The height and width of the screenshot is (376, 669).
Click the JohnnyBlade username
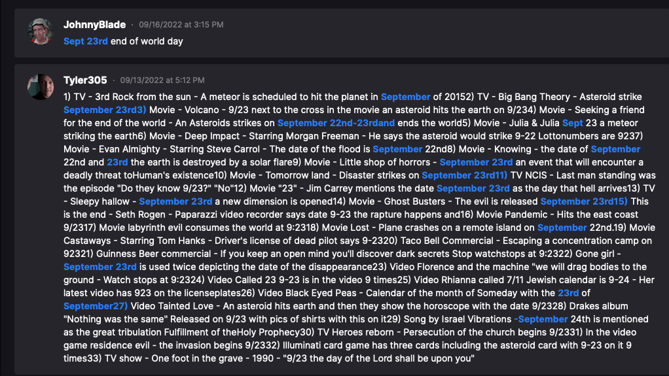pyautogui.click(x=94, y=25)
